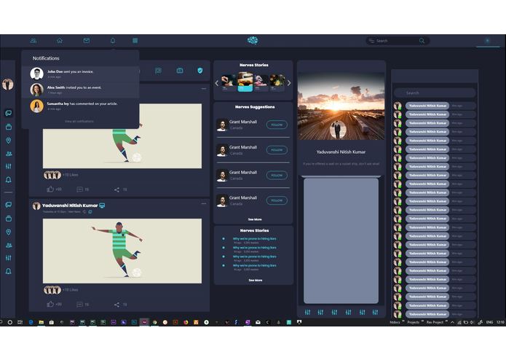The image size is (506, 360).
Task: Open Samantha Ivy's comment notification
Action: [80, 106]
